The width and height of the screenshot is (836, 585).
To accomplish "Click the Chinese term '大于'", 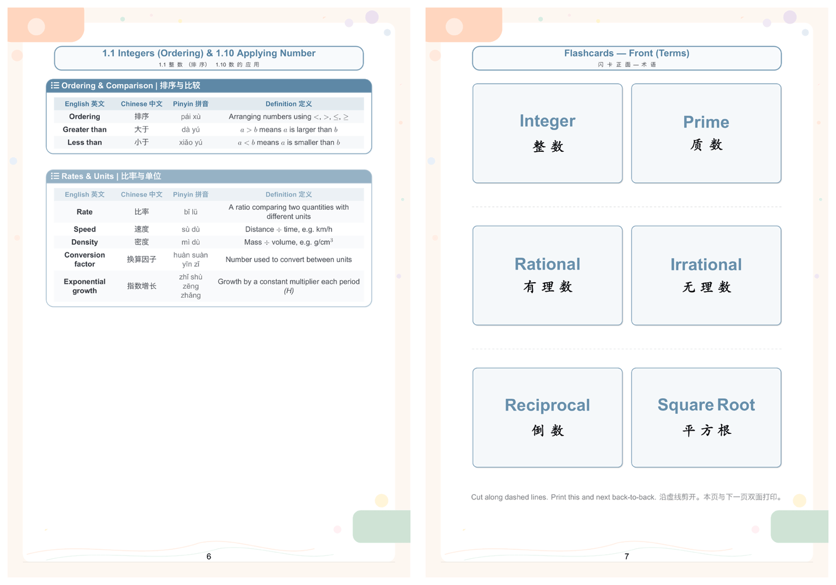I will click(142, 129).
